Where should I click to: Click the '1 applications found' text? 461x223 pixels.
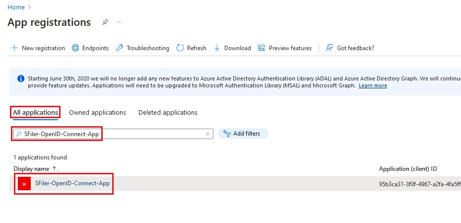[40, 157]
